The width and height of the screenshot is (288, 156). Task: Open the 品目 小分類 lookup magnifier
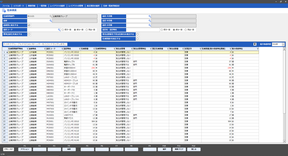point(150,25)
